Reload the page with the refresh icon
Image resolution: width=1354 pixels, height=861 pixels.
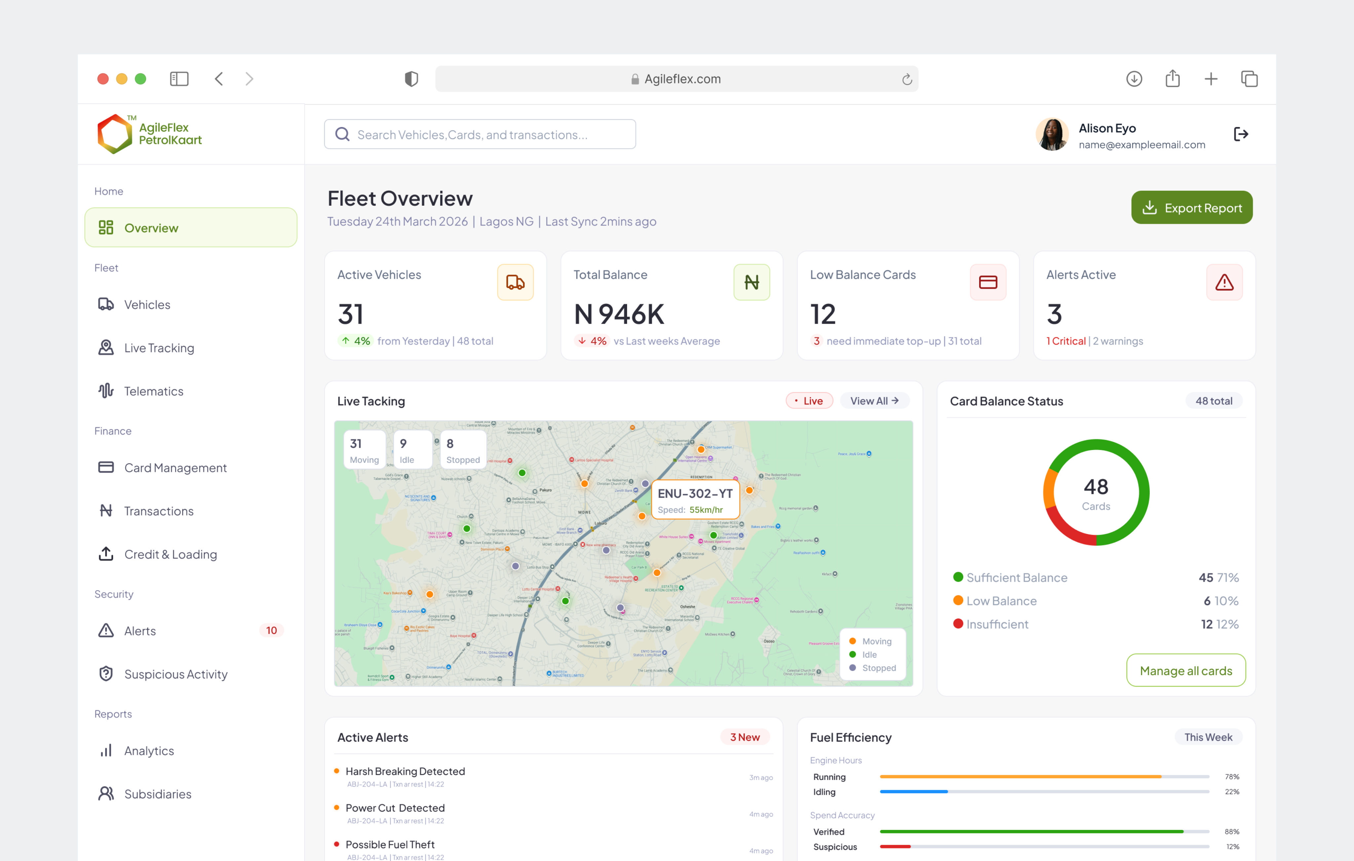(907, 79)
